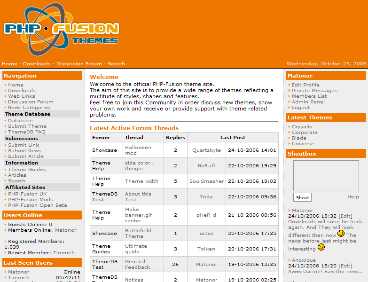This screenshot has width=368, height=282.
Task: Click Logout link
Action: pyautogui.click(x=301, y=108)
